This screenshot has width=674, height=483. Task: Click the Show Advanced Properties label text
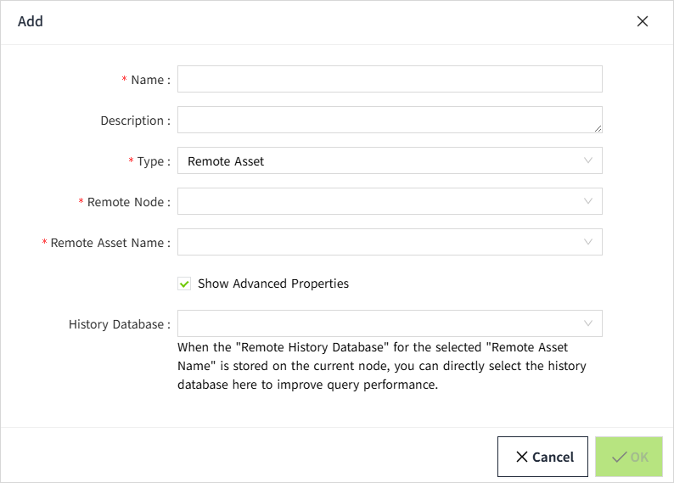[272, 284]
